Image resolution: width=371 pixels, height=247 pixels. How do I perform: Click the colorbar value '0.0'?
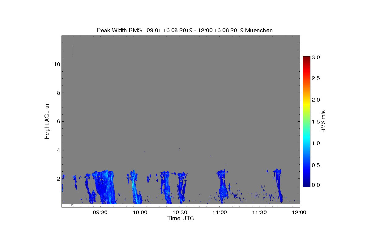pos(315,185)
